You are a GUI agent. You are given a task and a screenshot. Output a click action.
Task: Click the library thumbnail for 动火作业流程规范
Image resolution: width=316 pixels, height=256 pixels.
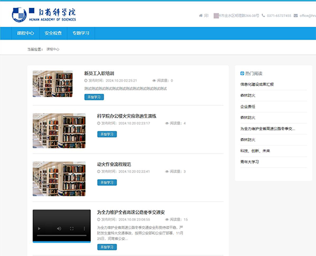coord(59,179)
